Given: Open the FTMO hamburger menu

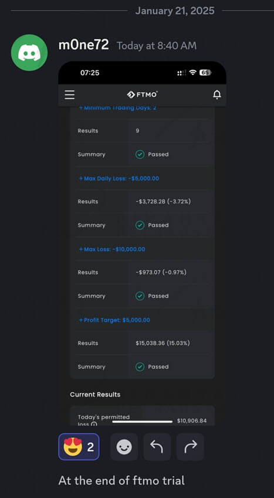Looking at the screenshot, I should click(70, 94).
